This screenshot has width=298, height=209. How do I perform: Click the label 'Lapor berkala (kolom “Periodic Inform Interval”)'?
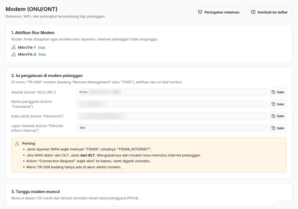click(x=38, y=128)
